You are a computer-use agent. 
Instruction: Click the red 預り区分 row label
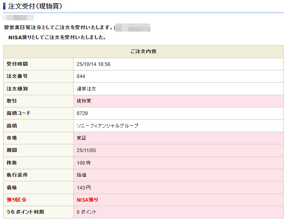tap(17, 199)
